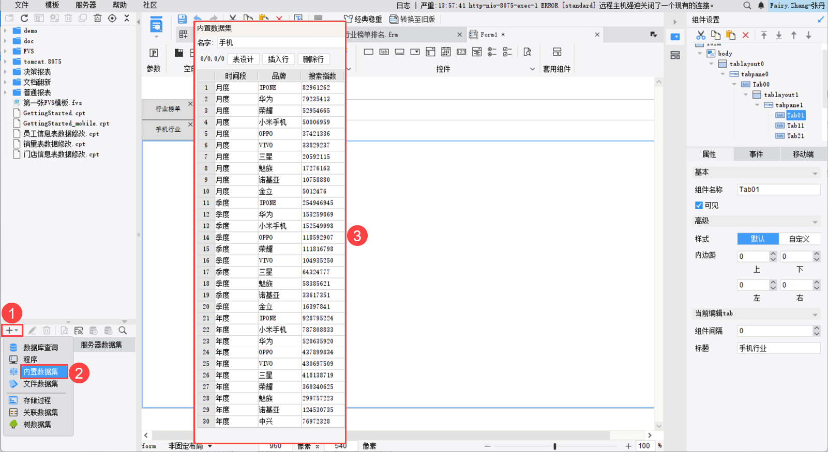
Task: Move component down one level
Action: pos(809,35)
